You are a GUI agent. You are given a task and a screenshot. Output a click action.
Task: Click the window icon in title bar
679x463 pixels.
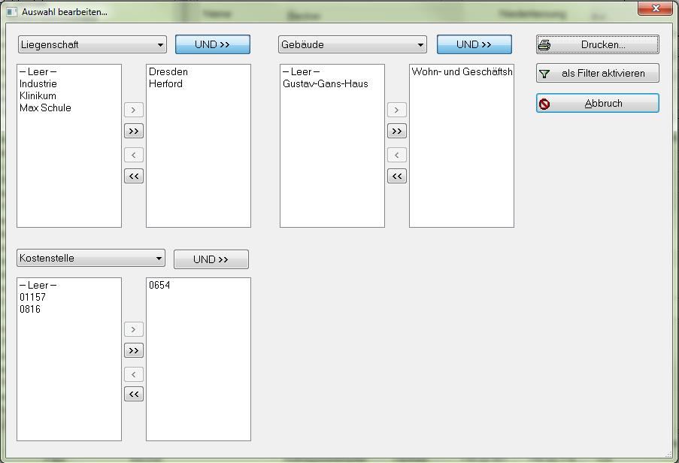click(x=12, y=12)
